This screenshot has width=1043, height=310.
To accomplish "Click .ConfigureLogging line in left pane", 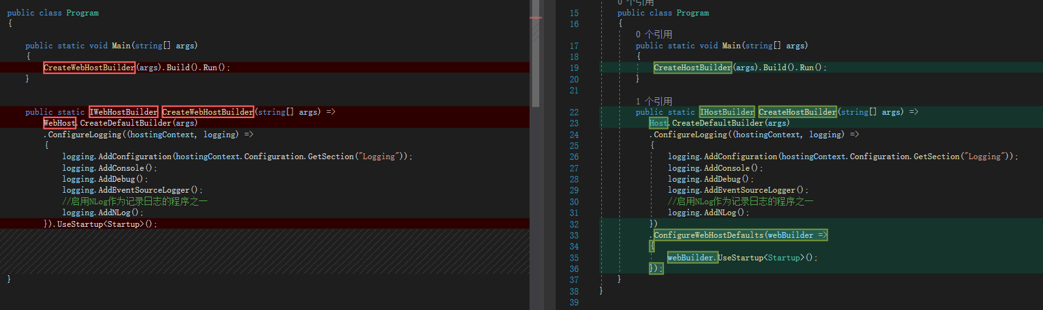I will 149,135.
